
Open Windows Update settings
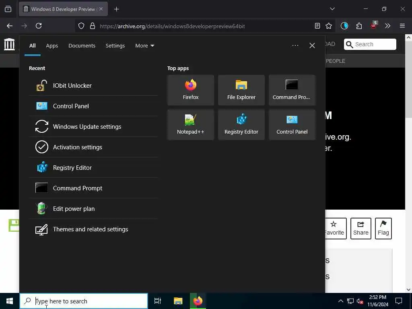click(x=93, y=126)
